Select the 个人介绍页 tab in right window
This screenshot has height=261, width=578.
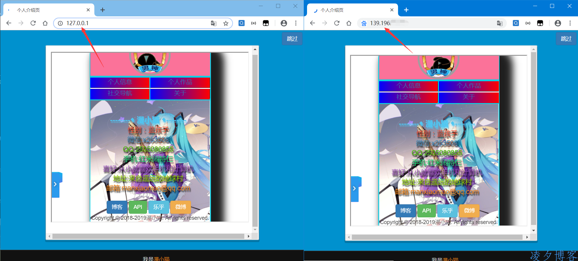coord(352,10)
